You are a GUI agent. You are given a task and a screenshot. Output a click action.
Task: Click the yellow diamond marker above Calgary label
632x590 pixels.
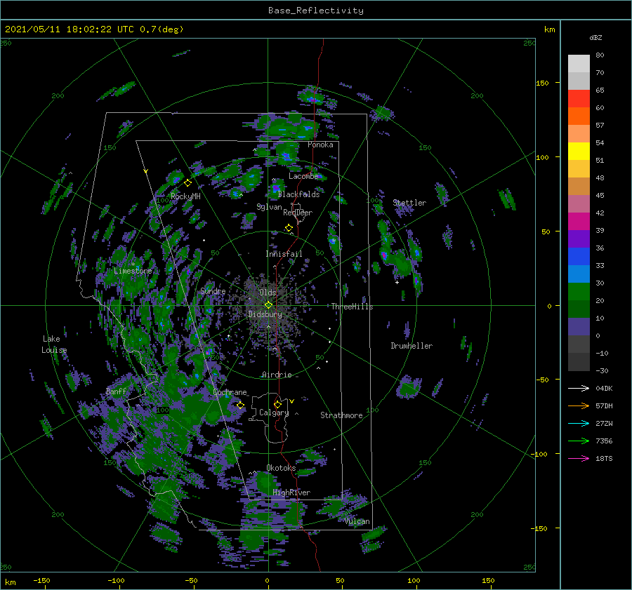tap(277, 404)
